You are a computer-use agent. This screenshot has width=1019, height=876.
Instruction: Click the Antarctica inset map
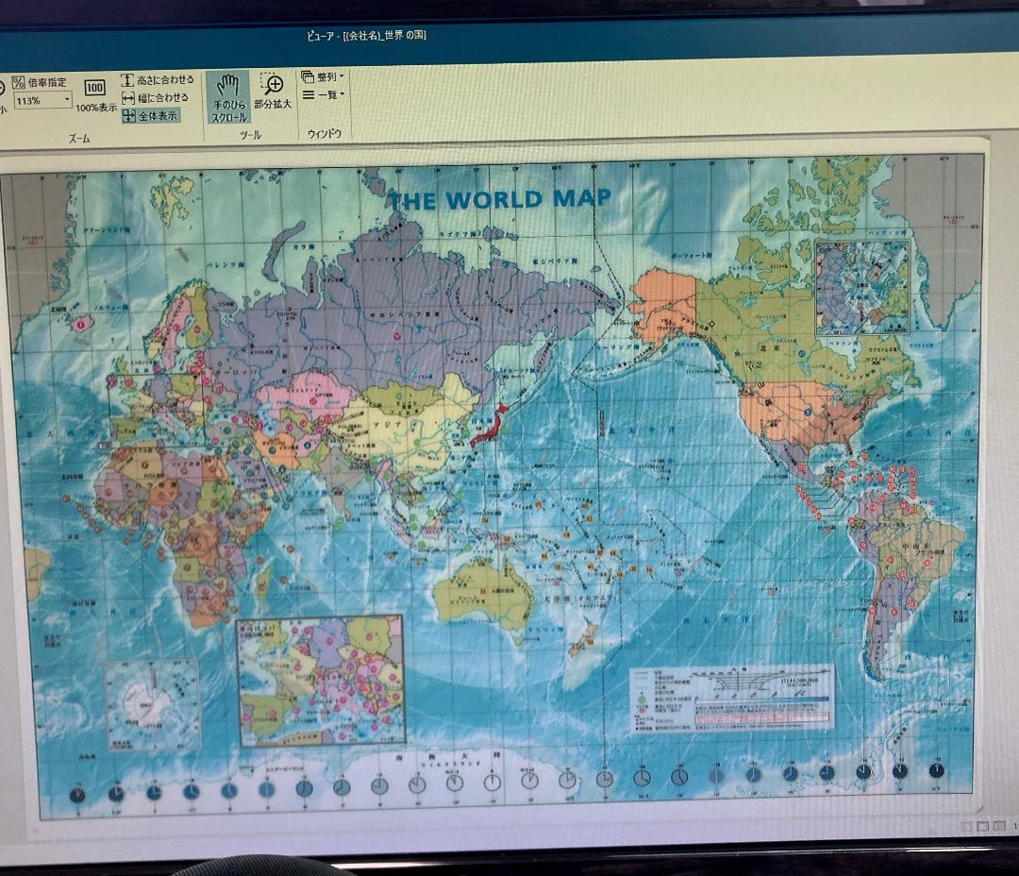[x=153, y=704]
